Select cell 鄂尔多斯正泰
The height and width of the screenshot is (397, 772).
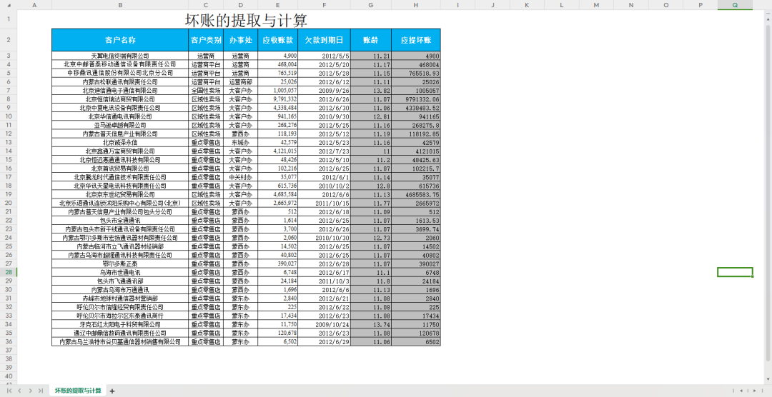pos(120,263)
